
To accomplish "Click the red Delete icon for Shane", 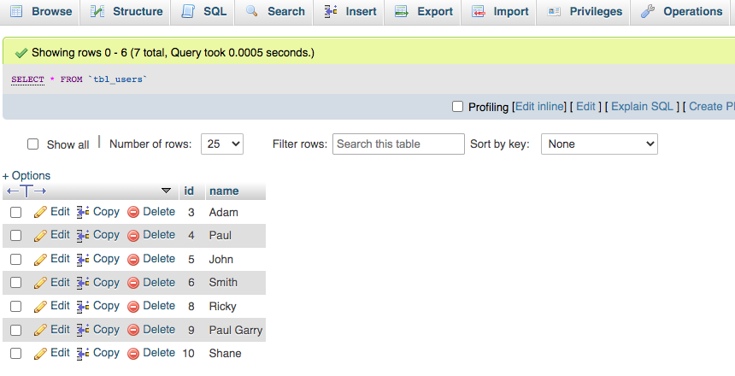I will (133, 354).
